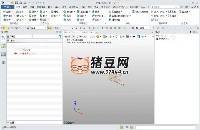This screenshot has height=130, width=200.
Task: Toggle the arrow pick selection mode
Action: tap(4, 28)
